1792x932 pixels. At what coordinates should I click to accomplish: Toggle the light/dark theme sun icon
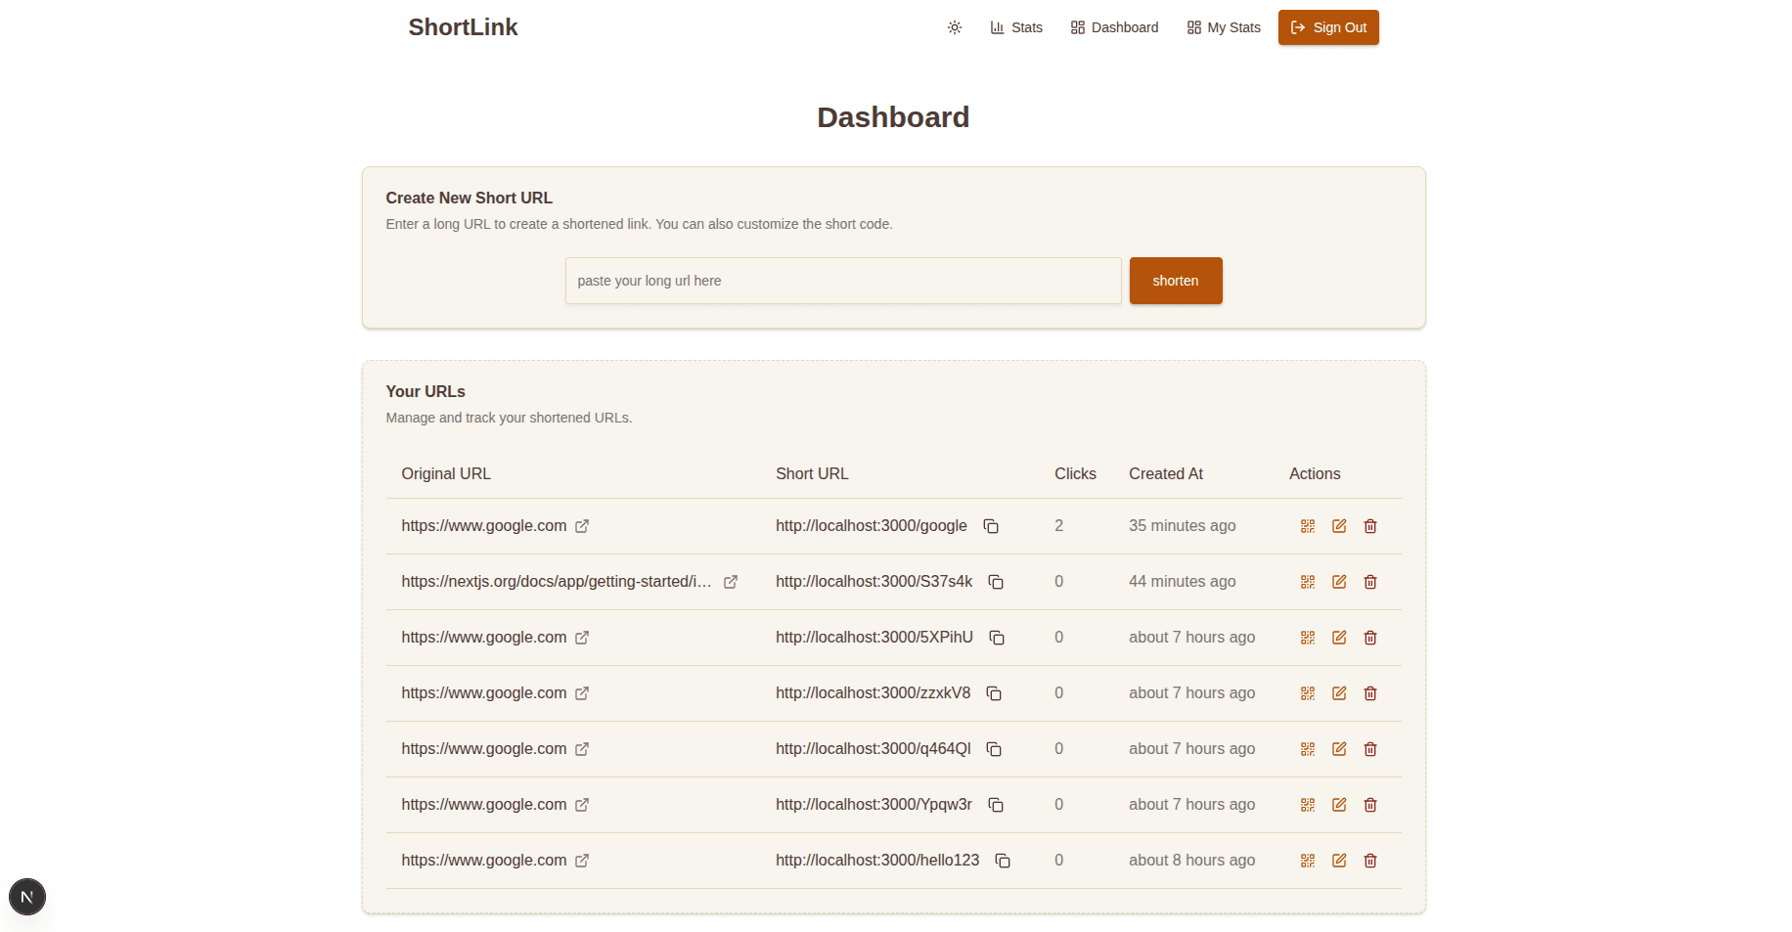[954, 27]
